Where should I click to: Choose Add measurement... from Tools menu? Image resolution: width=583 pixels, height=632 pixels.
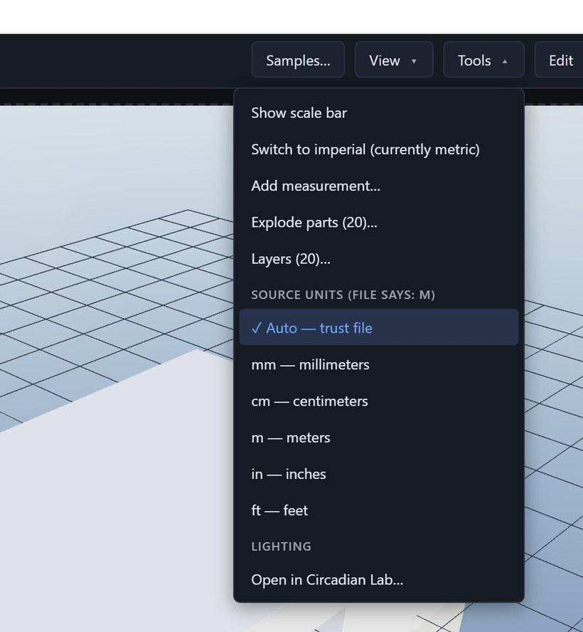point(379,186)
